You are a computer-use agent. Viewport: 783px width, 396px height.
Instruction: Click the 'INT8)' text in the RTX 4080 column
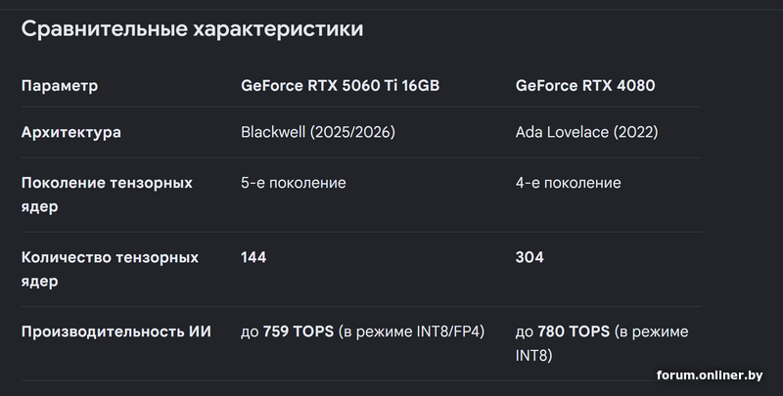[533, 356]
